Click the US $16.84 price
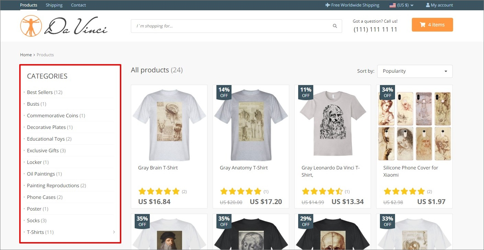Screen dimensions: 484x250 pos(154,202)
